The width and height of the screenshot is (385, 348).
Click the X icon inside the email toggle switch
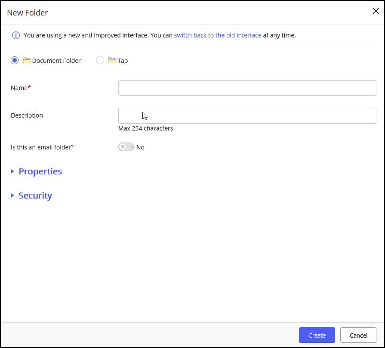click(123, 147)
